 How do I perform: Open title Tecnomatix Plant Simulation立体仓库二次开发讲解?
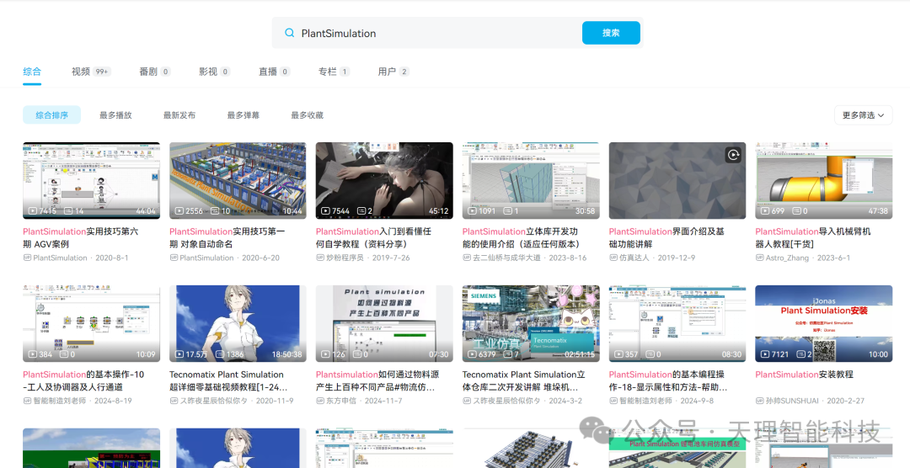[523, 380]
